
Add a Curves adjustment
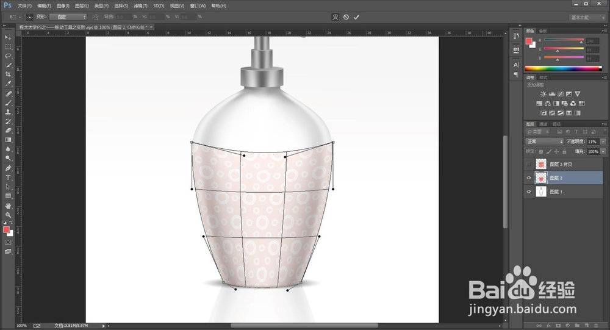[560, 94]
